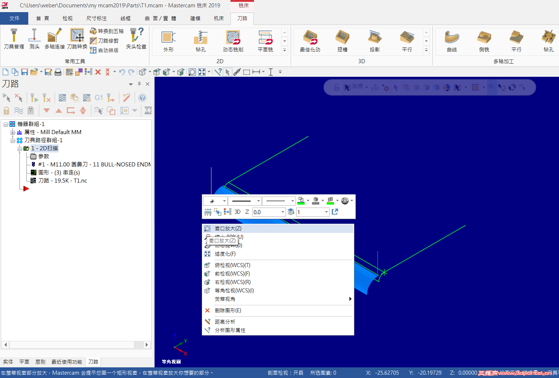Click 剖面检视 status bar entry
Viewport: 559px width, 378px height.
pyautogui.click(x=285, y=373)
